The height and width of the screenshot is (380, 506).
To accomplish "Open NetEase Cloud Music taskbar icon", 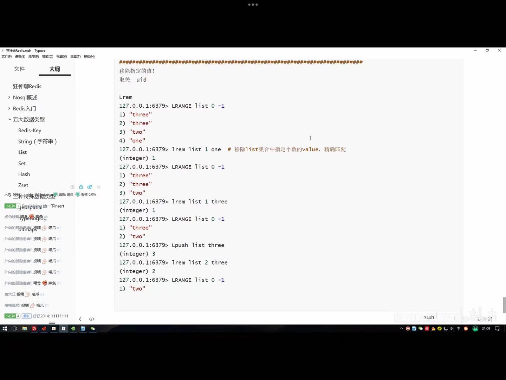I will coord(34,328).
